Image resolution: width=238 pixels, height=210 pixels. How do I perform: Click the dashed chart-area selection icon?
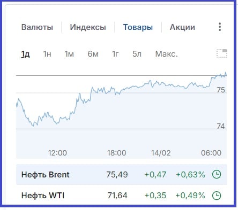[x=222, y=53]
